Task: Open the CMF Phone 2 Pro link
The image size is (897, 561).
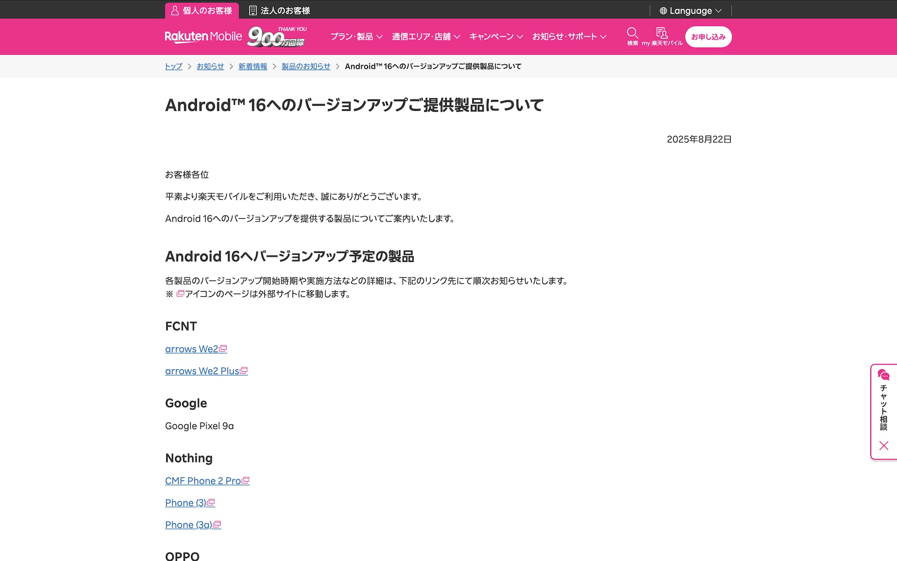Action: (x=203, y=481)
